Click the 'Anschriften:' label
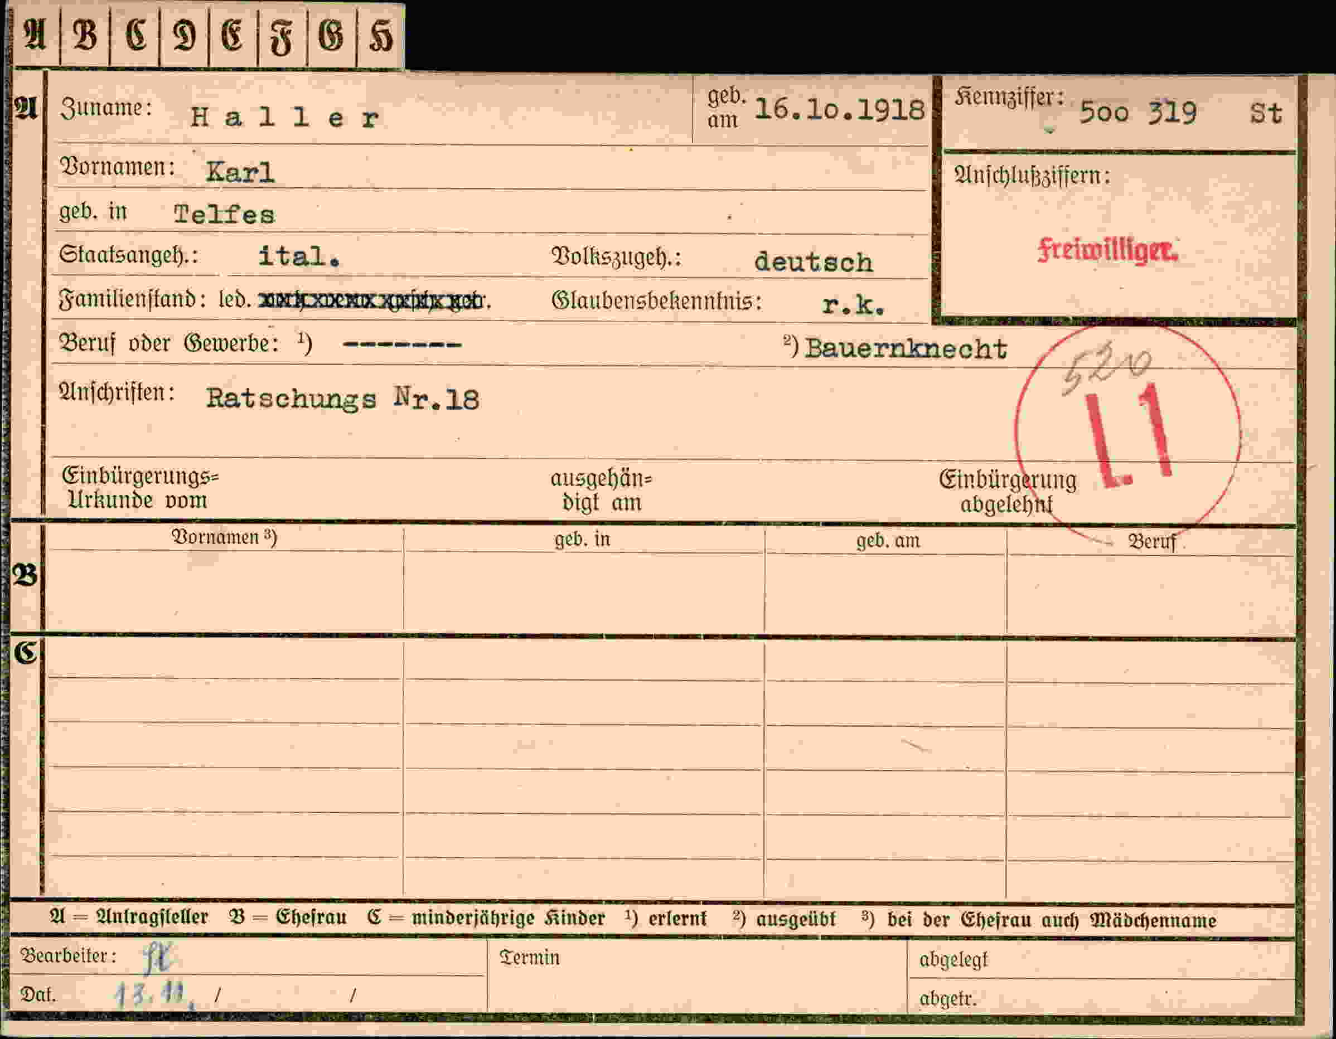 click(x=117, y=392)
